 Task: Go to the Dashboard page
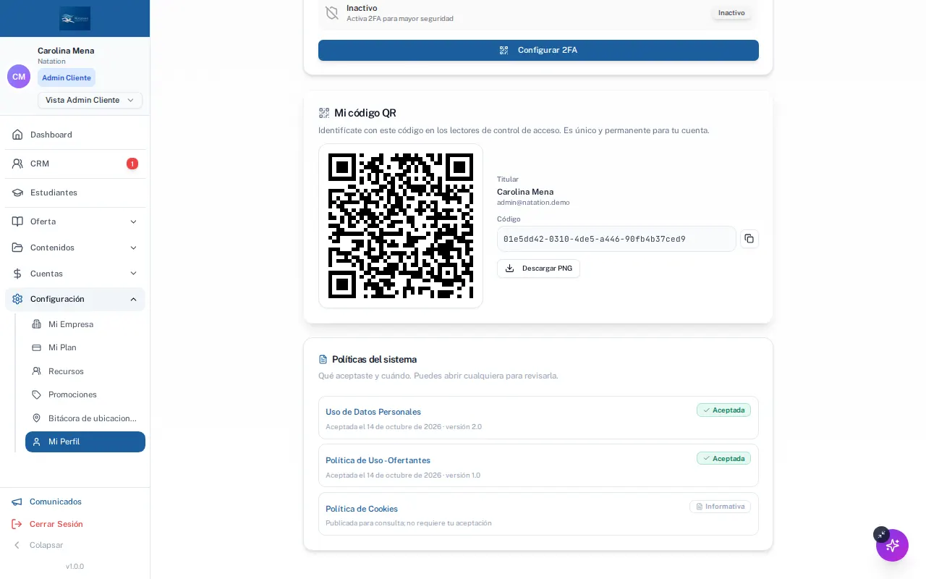(75, 135)
